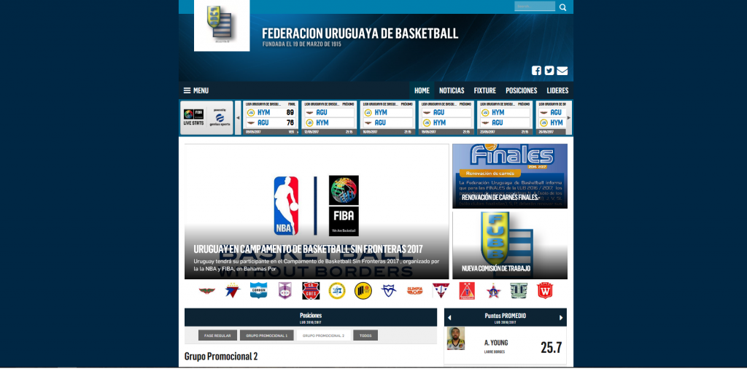Open the A. YOUNG player name link
Viewport: 747px width, 369px height.
496,343
